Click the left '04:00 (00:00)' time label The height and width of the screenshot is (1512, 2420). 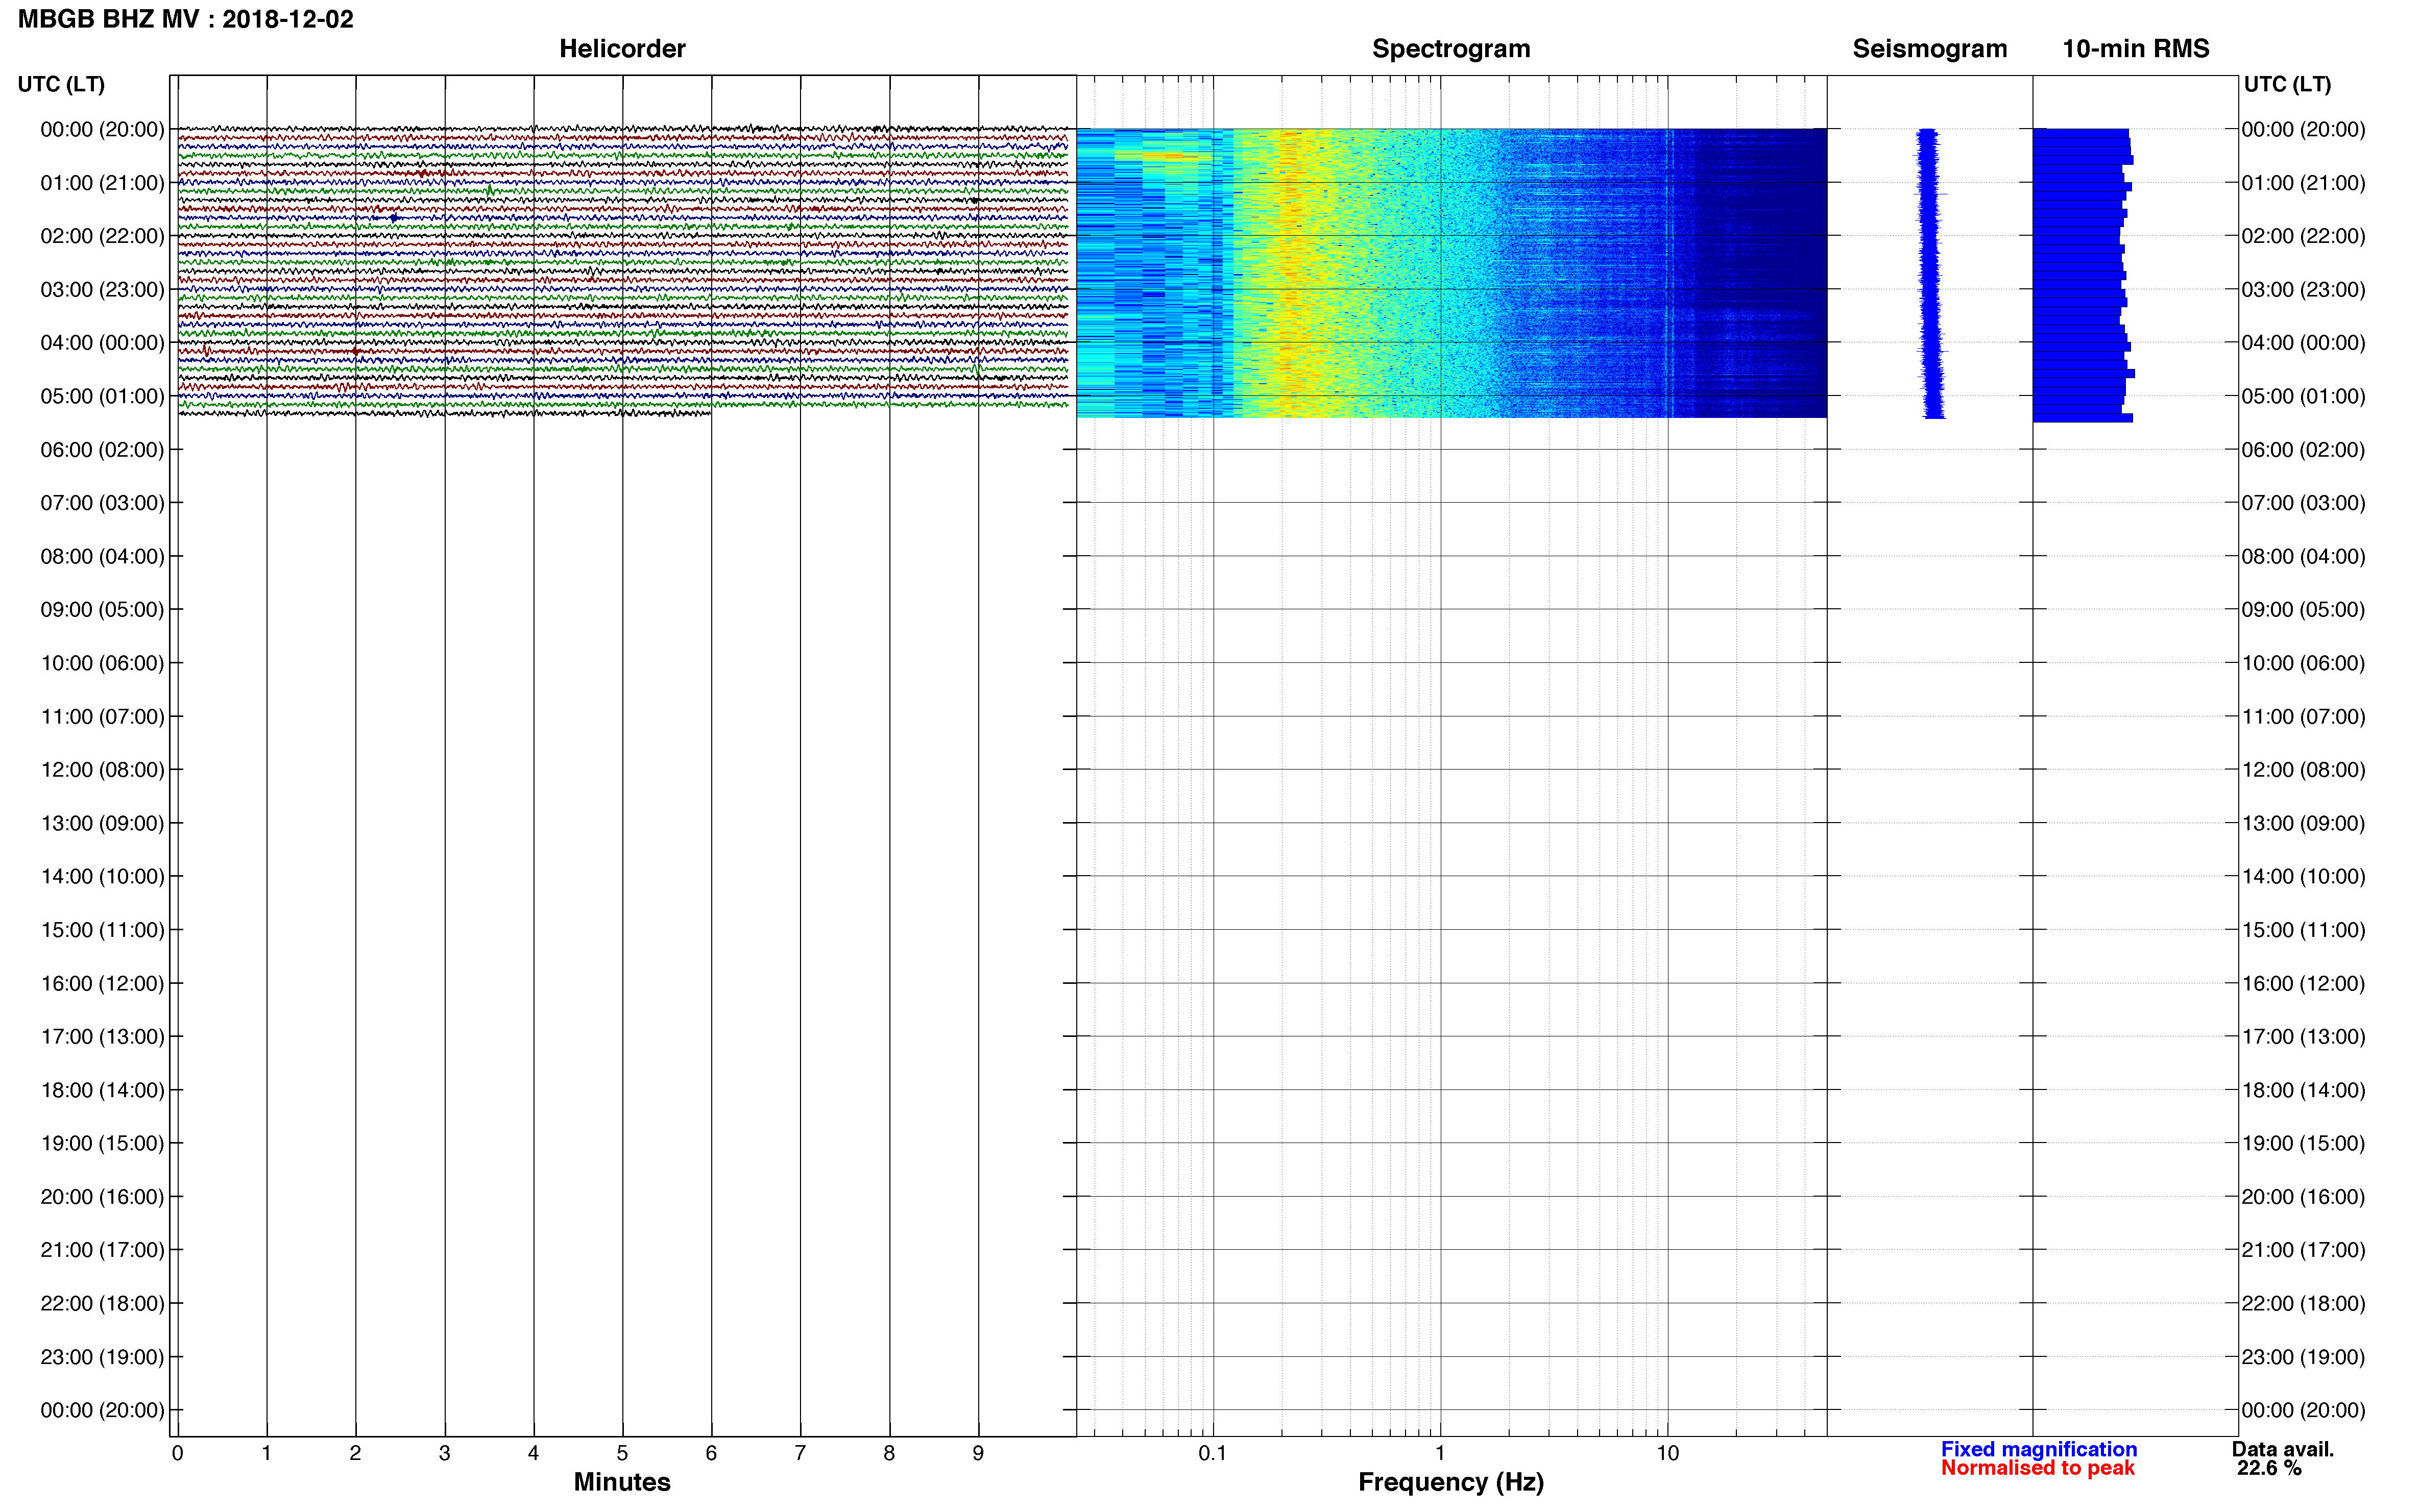(102, 343)
